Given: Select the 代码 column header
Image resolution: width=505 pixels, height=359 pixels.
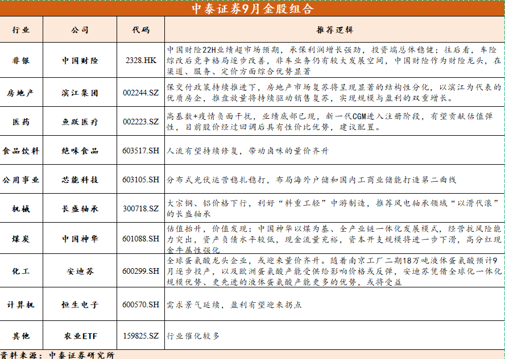Looking at the screenshot, I should pyautogui.click(x=140, y=30).
